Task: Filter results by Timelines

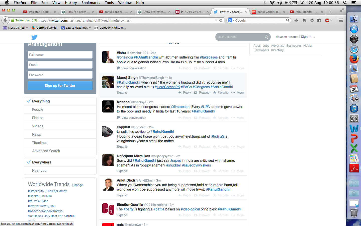Action: click(x=60, y=143)
